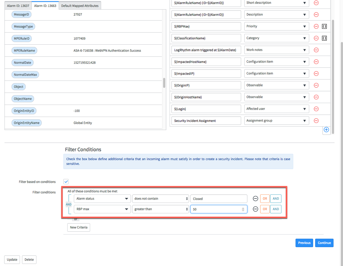Add AND clause to RBP max condition

pyautogui.click(x=276, y=209)
